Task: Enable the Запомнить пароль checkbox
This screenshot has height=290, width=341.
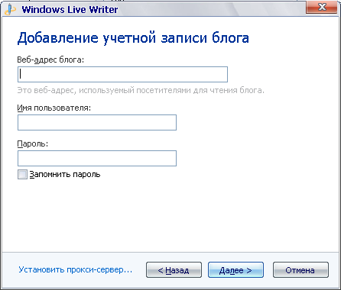Action: tap(22, 175)
